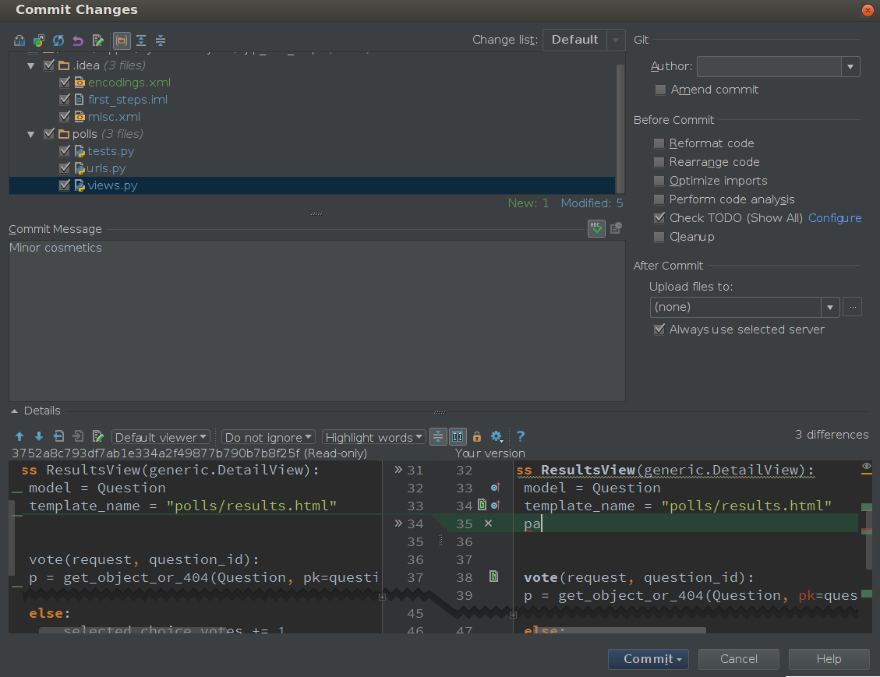Toggle the ABC spell check icon
The height and width of the screenshot is (677, 880).
pos(596,228)
